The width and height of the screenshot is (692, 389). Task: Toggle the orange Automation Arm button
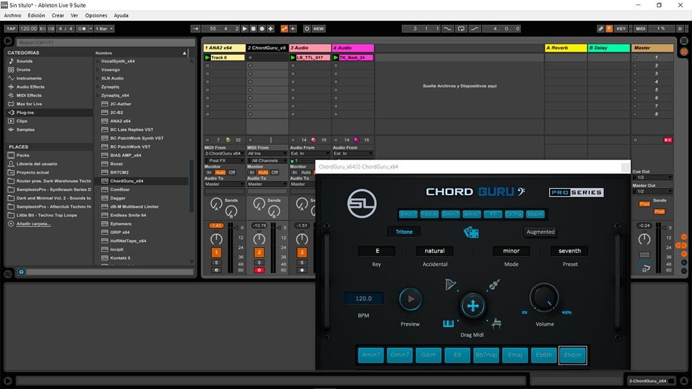click(284, 28)
